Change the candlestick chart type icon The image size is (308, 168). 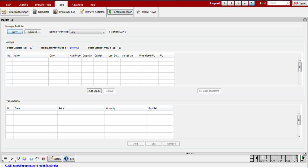pyautogui.click(x=18, y=159)
